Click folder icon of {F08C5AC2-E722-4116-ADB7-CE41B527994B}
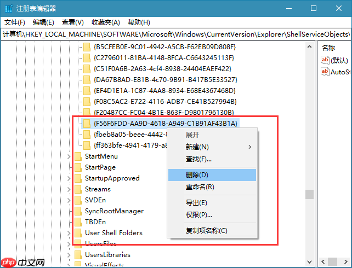The width and height of the screenshot is (352, 268). 87,102
